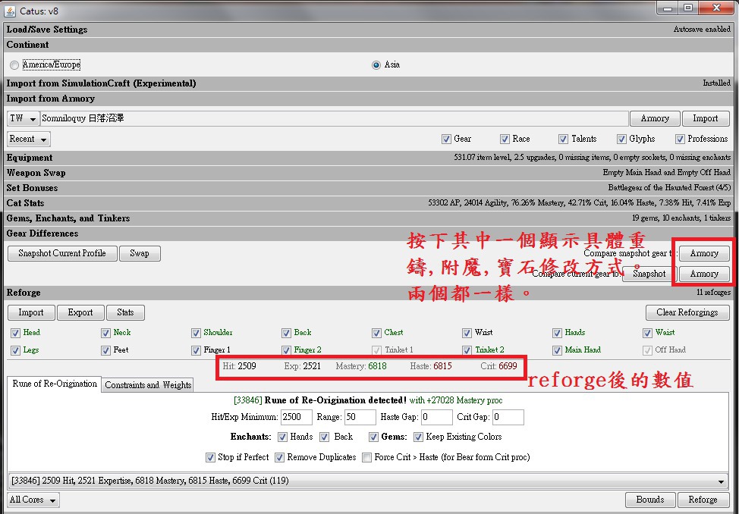The width and height of the screenshot is (739, 514).
Task: Toggle the Gear import checkbox
Action: pos(446,139)
